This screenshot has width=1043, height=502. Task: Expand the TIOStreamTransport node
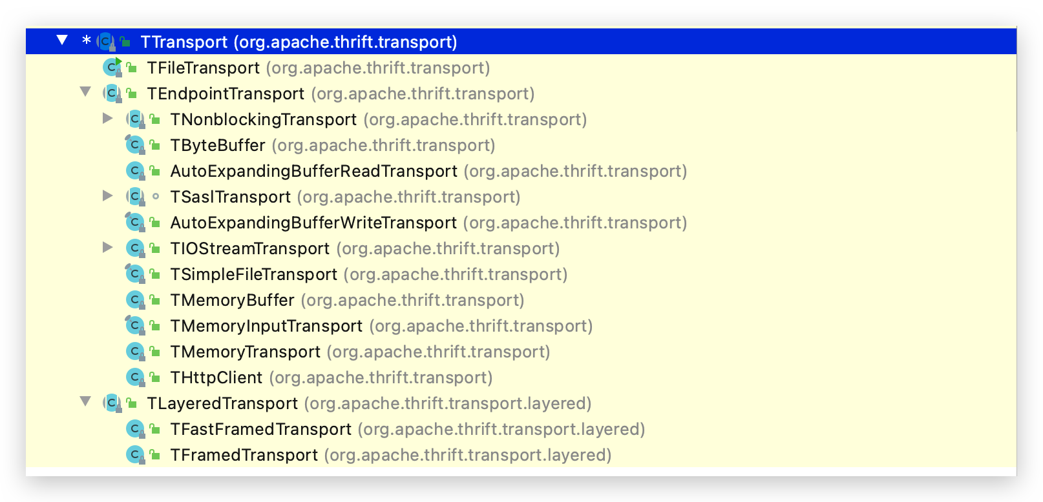pyautogui.click(x=107, y=247)
